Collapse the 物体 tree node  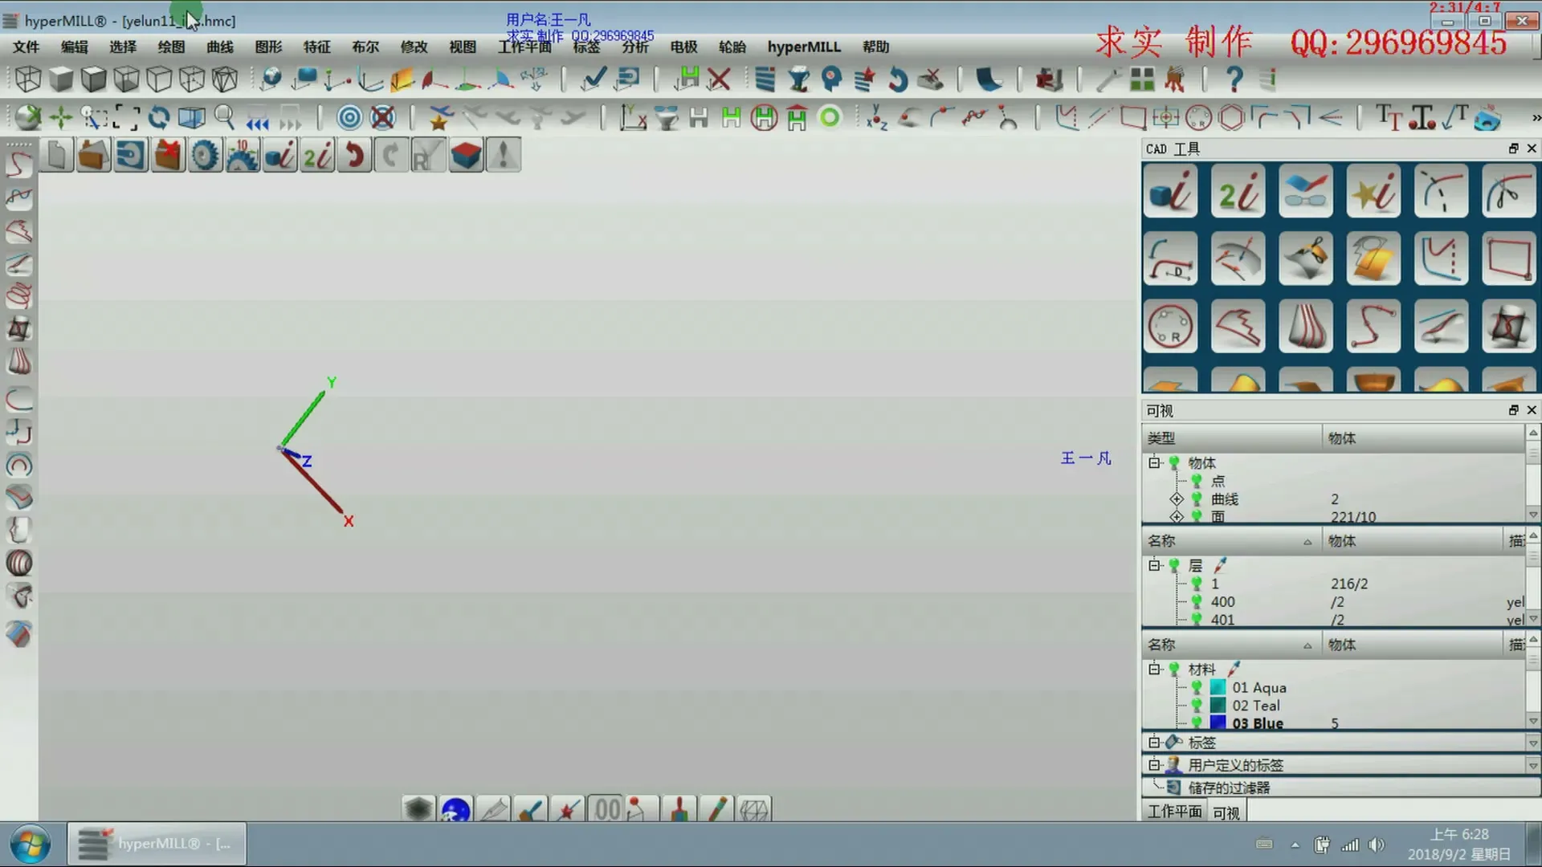(1155, 462)
